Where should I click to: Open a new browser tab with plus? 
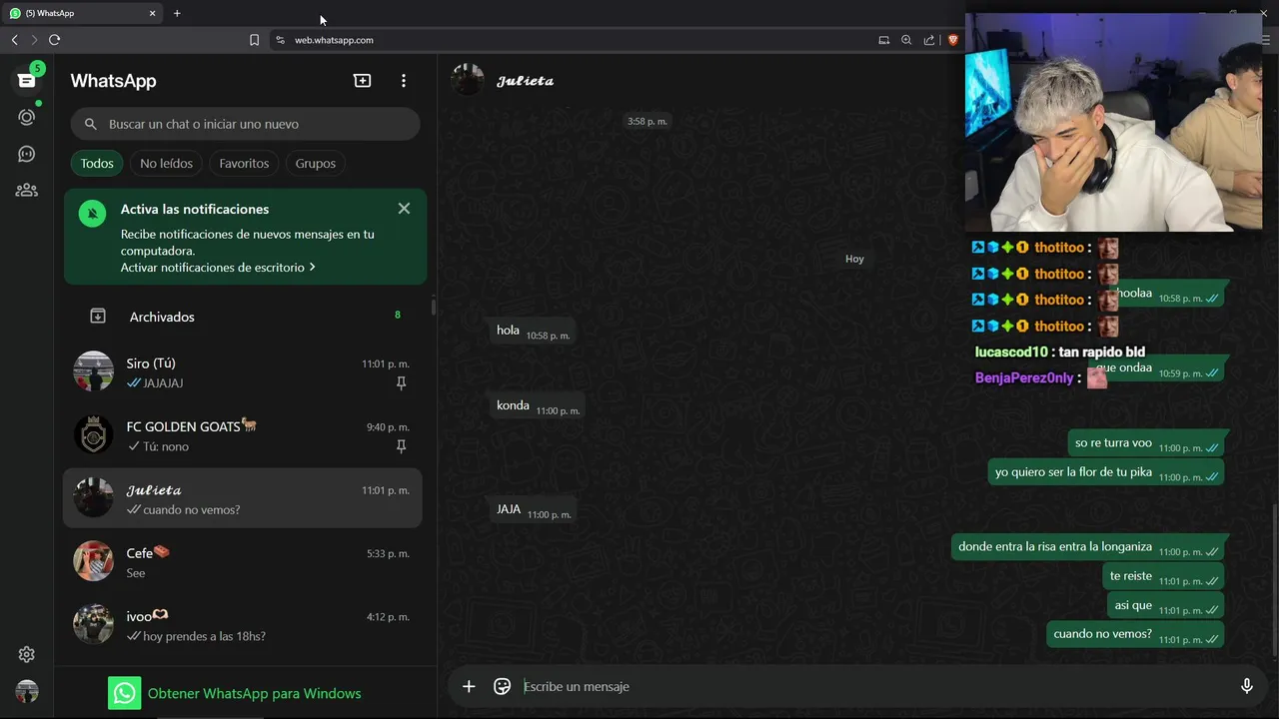pyautogui.click(x=177, y=13)
